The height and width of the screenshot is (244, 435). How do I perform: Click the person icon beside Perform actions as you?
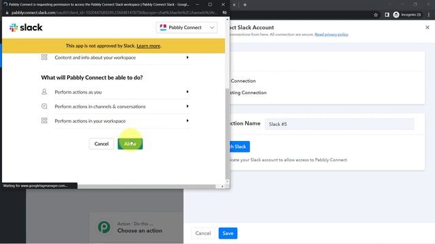tap(44, 91)
